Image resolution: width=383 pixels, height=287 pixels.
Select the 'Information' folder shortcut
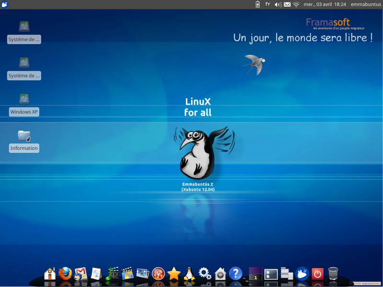click(24, 136)
